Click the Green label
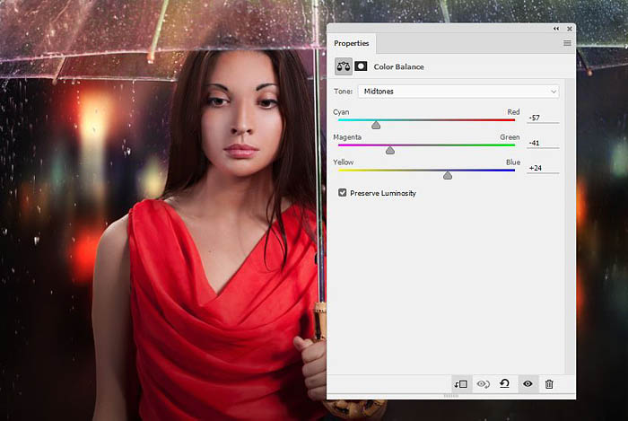Viewport: 628px width, 421px height. (510, 137)
